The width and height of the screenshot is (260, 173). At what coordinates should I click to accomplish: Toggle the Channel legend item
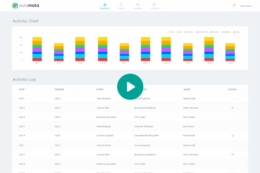tap(189, 32)
